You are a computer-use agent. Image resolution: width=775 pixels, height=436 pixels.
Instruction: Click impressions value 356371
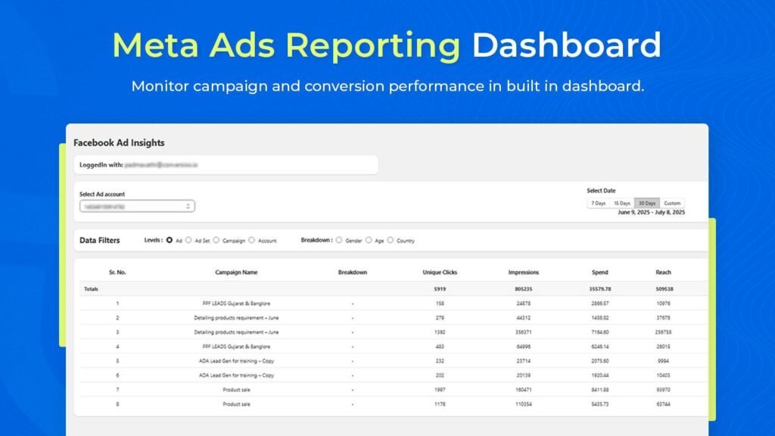pos(524,332)
